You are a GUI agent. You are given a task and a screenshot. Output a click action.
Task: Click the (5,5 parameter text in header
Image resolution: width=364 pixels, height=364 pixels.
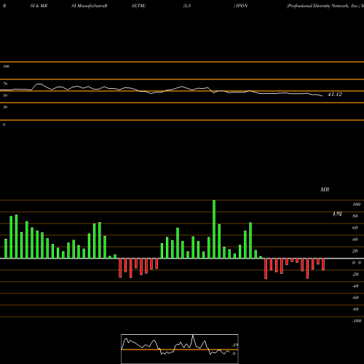coord(187,6)
